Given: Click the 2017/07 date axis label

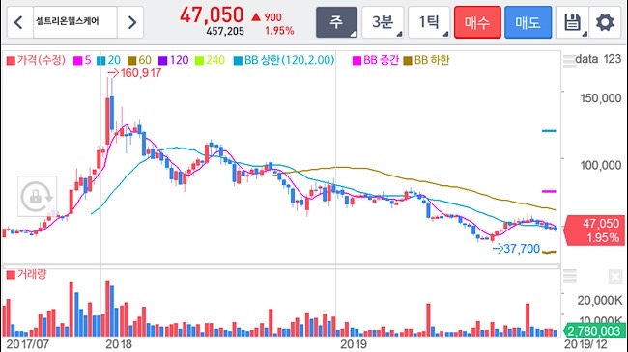Looking at the screenshot, I should (28, 344).
